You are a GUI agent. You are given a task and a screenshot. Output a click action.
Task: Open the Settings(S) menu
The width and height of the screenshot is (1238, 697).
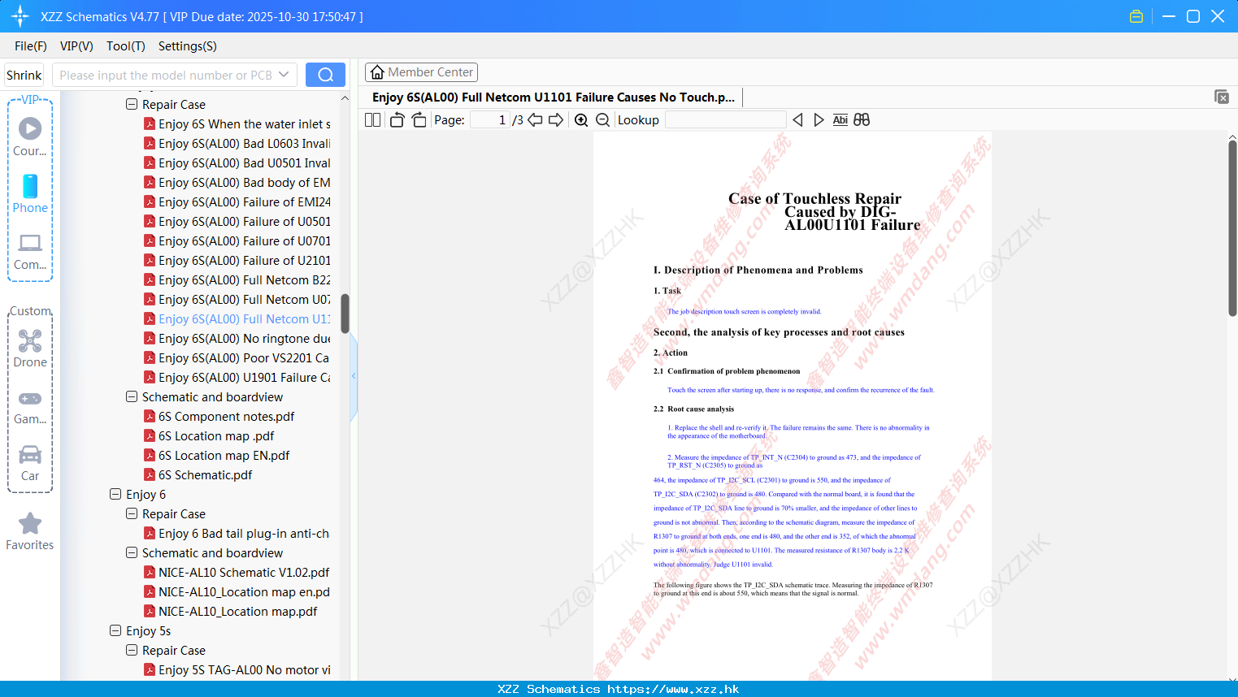click(188, 46)
